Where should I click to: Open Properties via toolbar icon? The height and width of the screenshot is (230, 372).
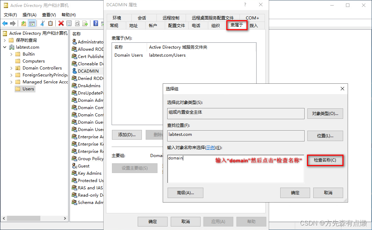[x=69, y=23]
